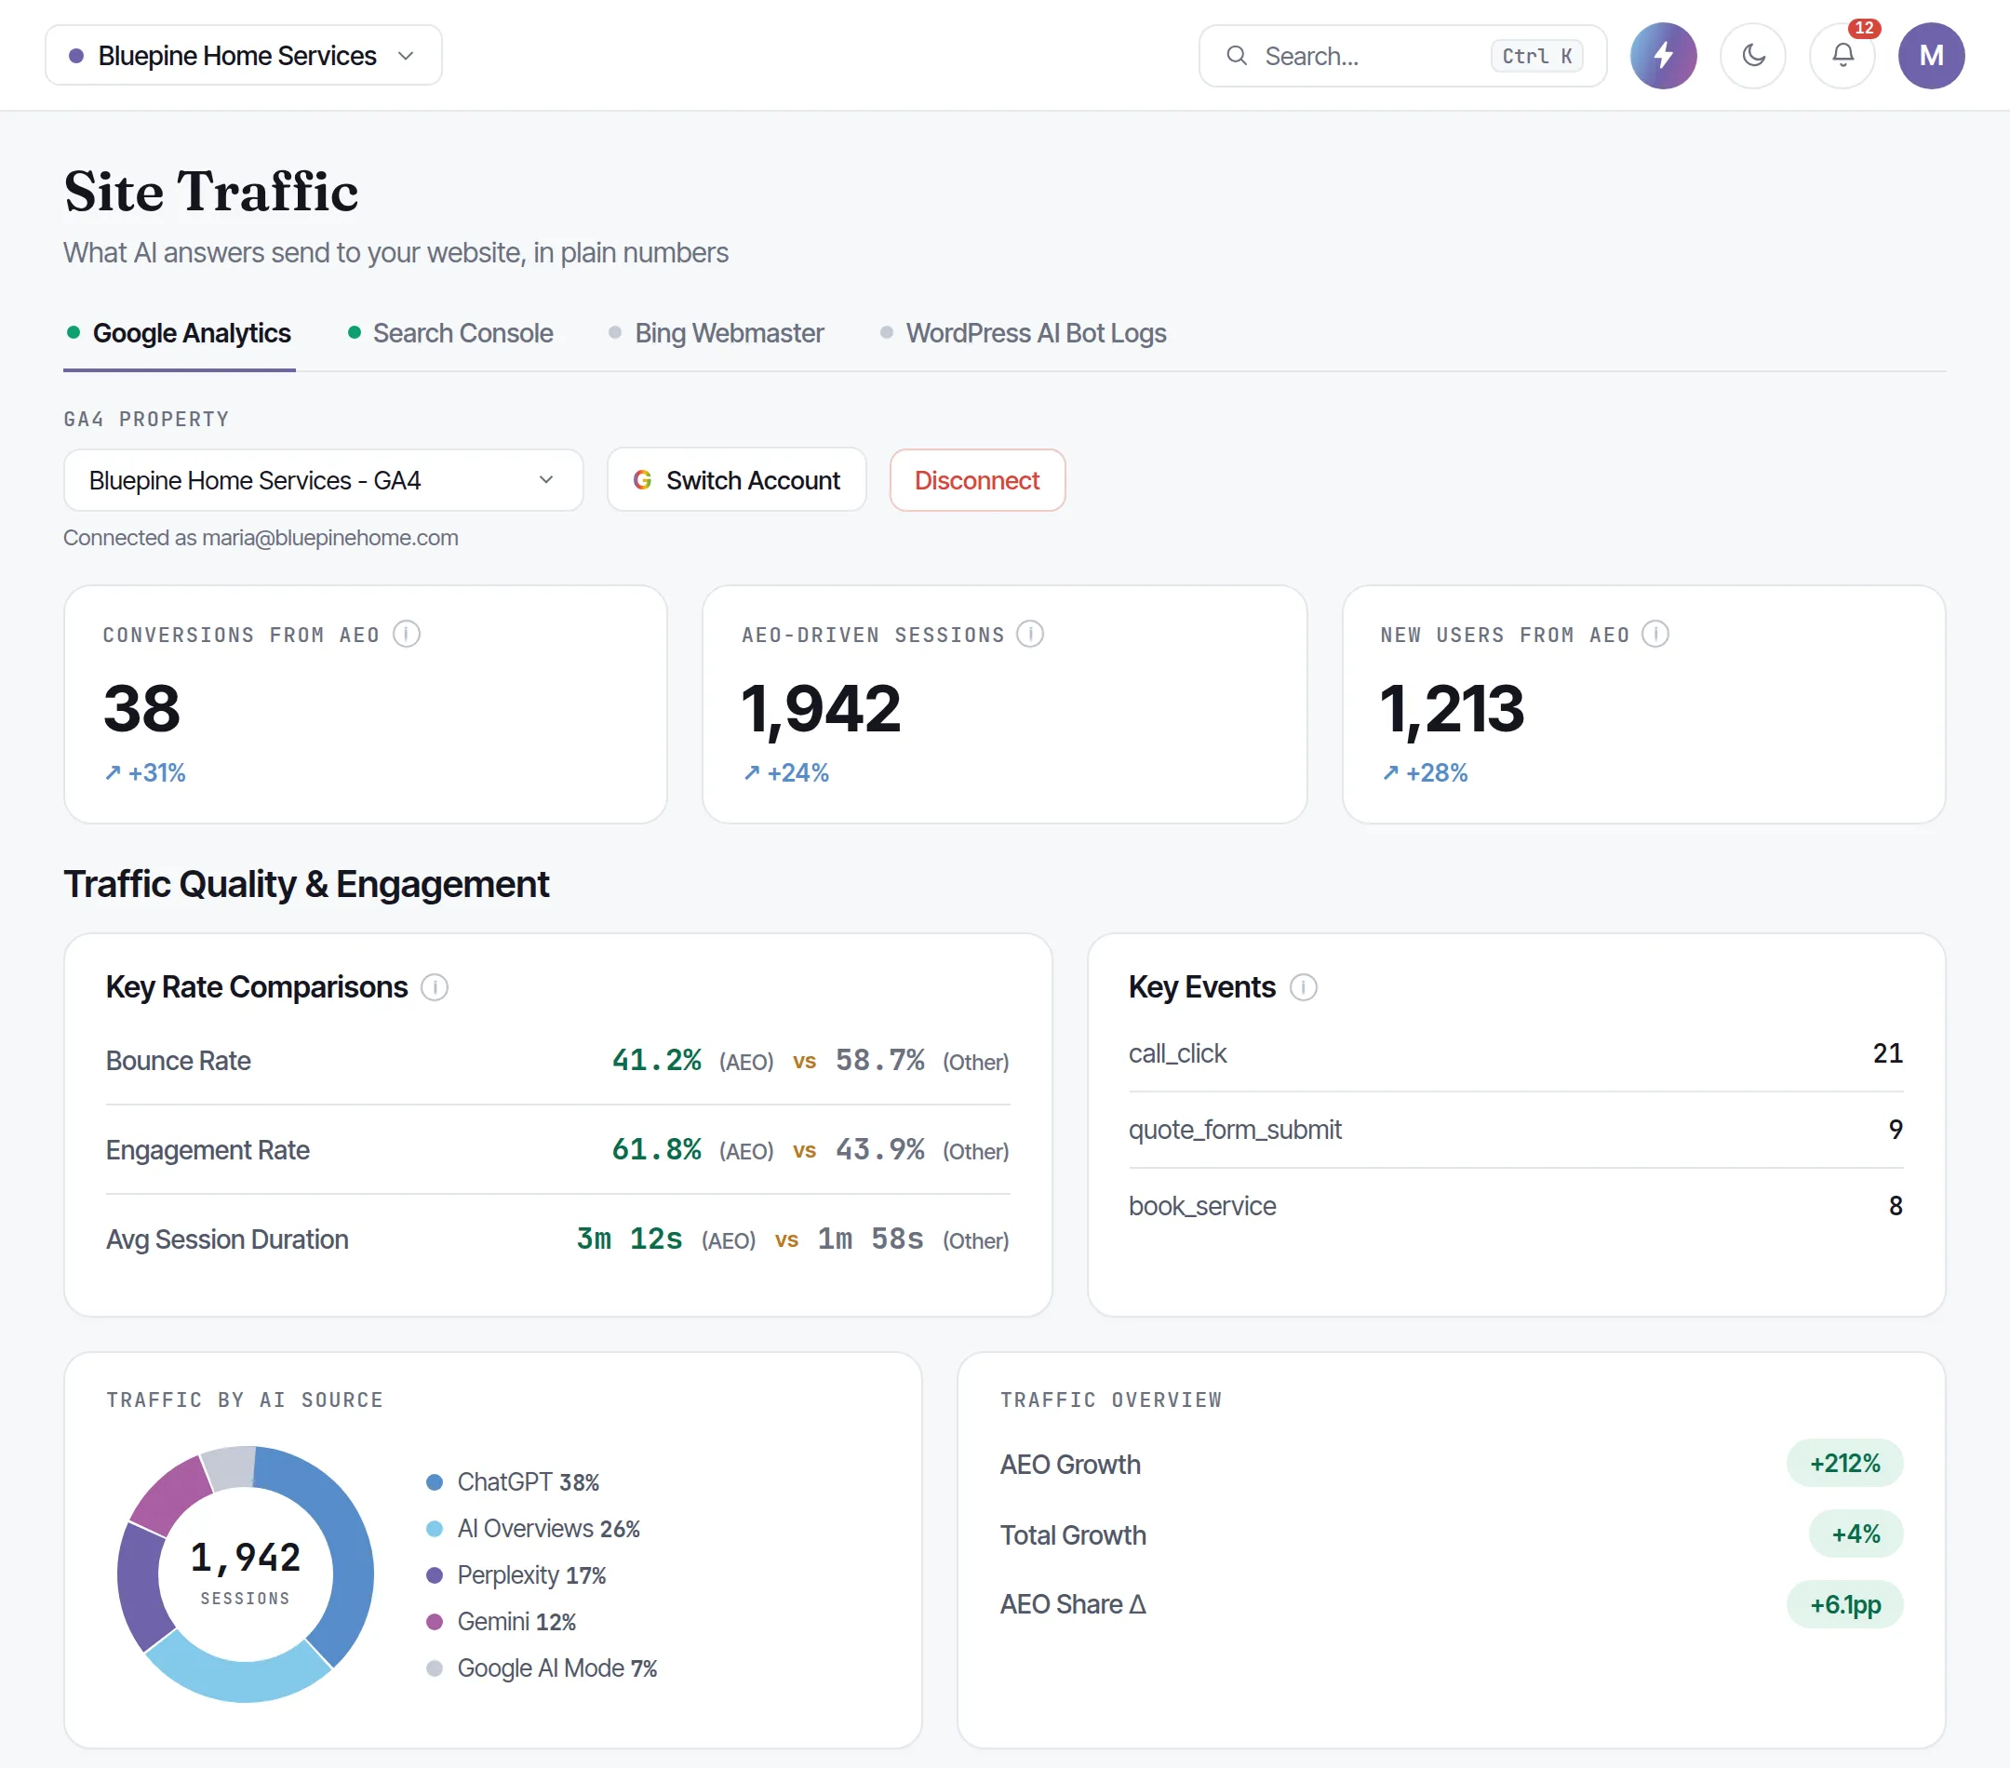Image resolution: width=2010 pixels, height=1768 pixels.
Task: Click the Avg Session Duration label
Action: tap(227, 1240)
